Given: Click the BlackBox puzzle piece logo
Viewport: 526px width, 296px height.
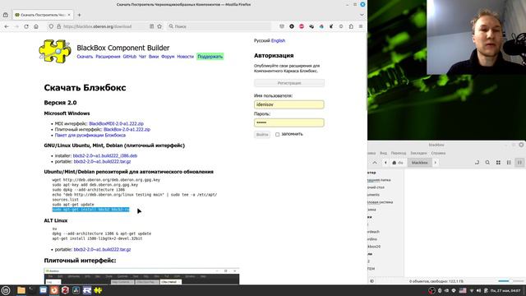Looking at the screenshot, I should click(x=55, y=51).
